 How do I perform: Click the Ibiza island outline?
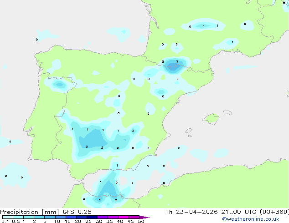click(189, 131)
